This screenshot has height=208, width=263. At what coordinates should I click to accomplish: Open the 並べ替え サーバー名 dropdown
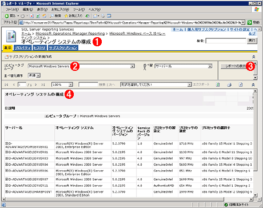[210, 66]
